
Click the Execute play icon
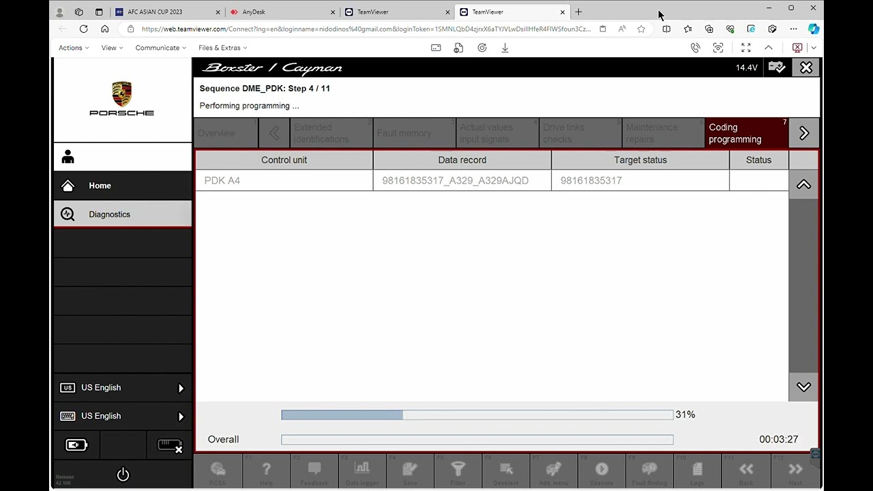point(602,469)
